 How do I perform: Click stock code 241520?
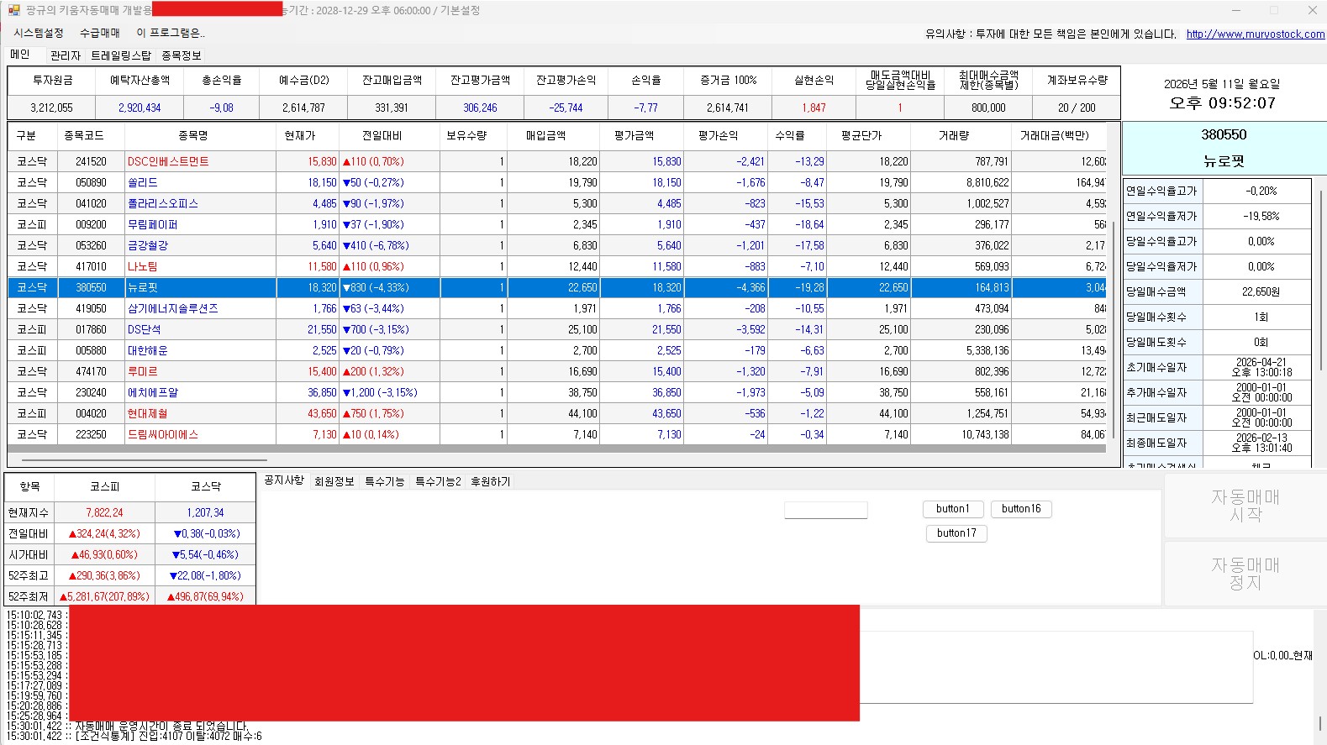pos(91,161)
